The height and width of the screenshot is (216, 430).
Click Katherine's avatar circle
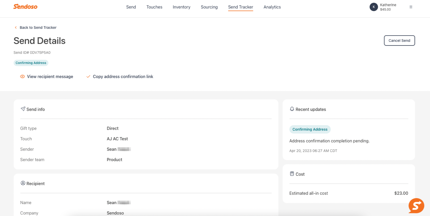pos(374,7)
